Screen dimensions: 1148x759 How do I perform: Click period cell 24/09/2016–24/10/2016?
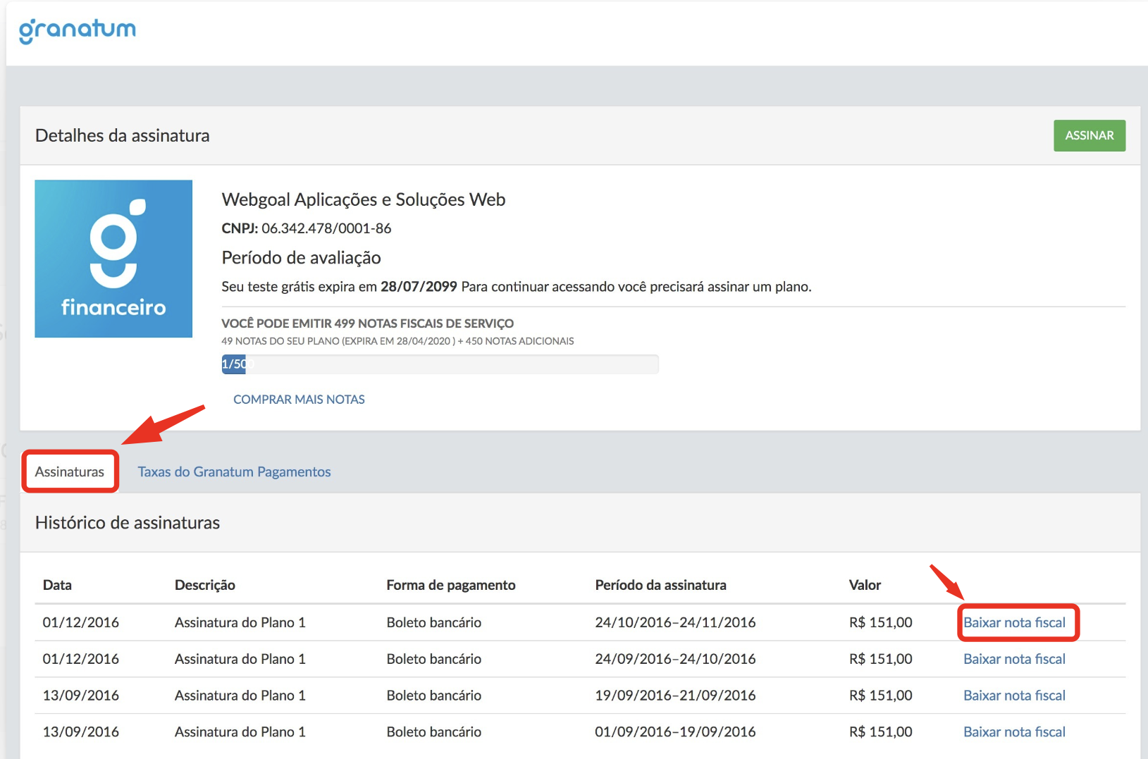pos(675,659)
